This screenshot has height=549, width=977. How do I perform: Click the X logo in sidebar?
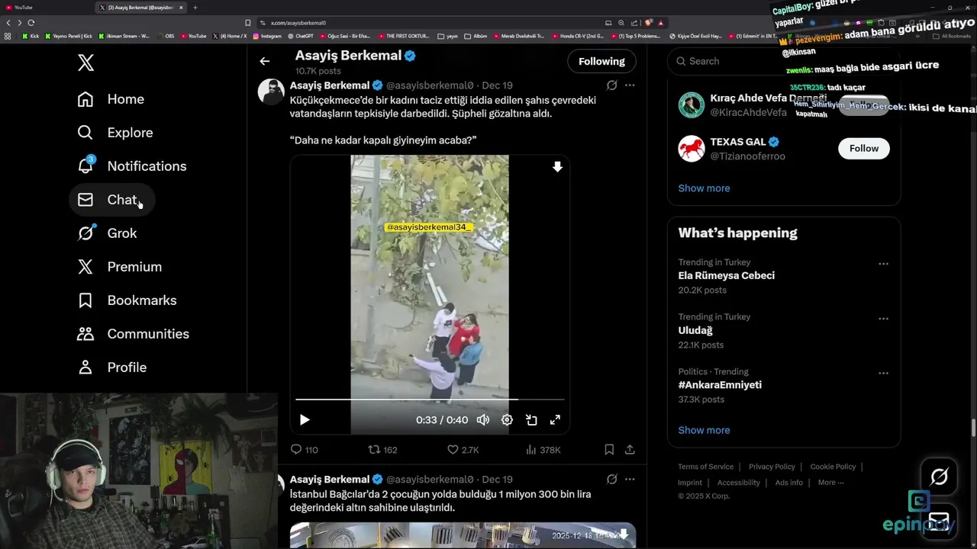point(85,63)
